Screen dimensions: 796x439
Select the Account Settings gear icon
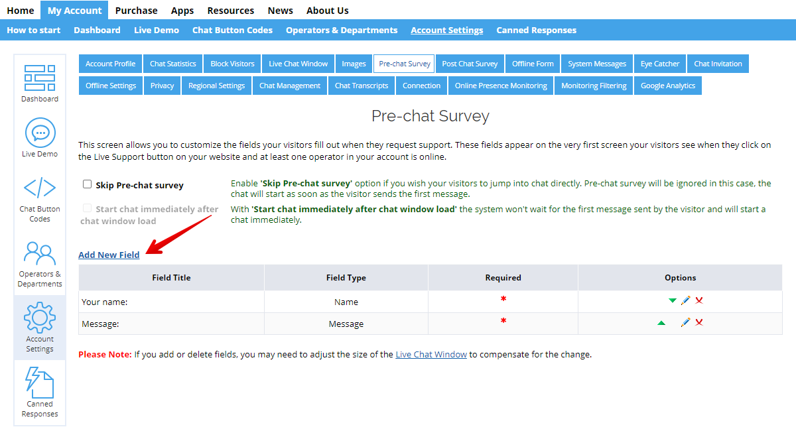coord(40,317)
